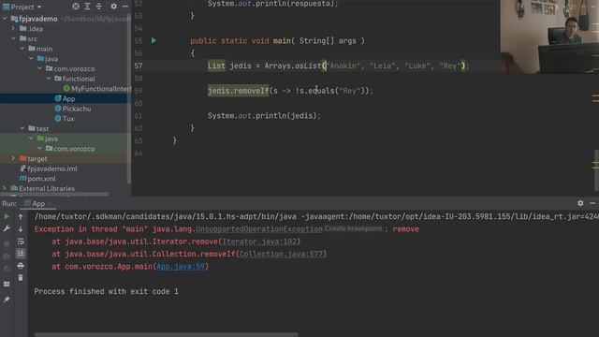Collapse the test folder
Screen dimensions: 599x337
[22, 128]
